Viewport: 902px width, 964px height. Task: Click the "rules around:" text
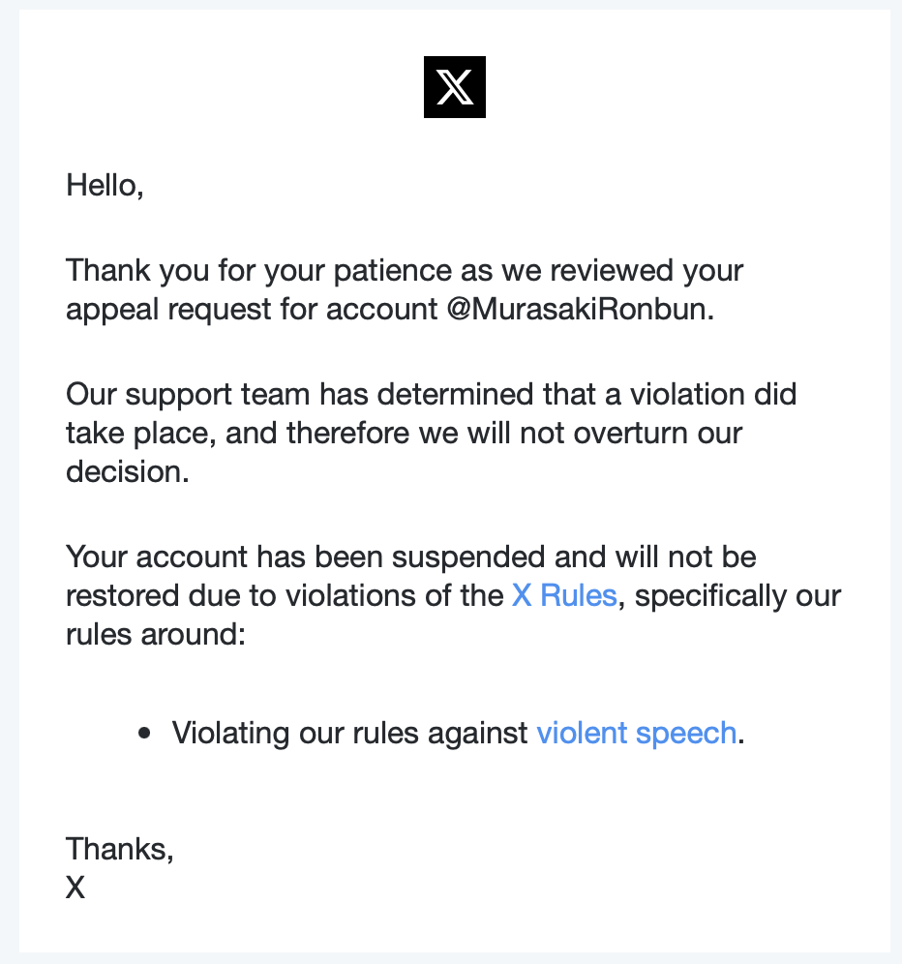pyautogui.click(x=156, y=634)
